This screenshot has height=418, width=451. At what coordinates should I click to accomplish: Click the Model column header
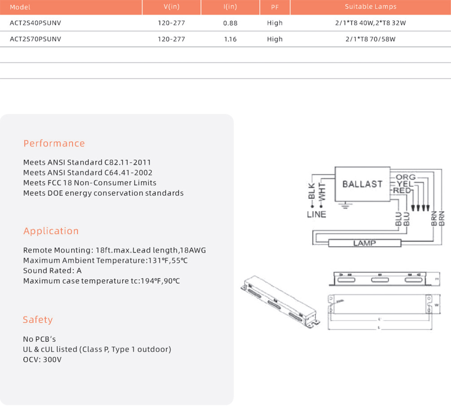pos(20,7)
